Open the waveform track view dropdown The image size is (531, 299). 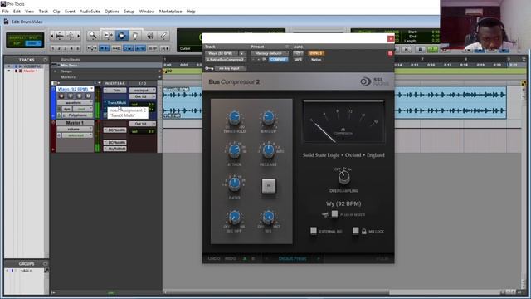pos(75,103)
